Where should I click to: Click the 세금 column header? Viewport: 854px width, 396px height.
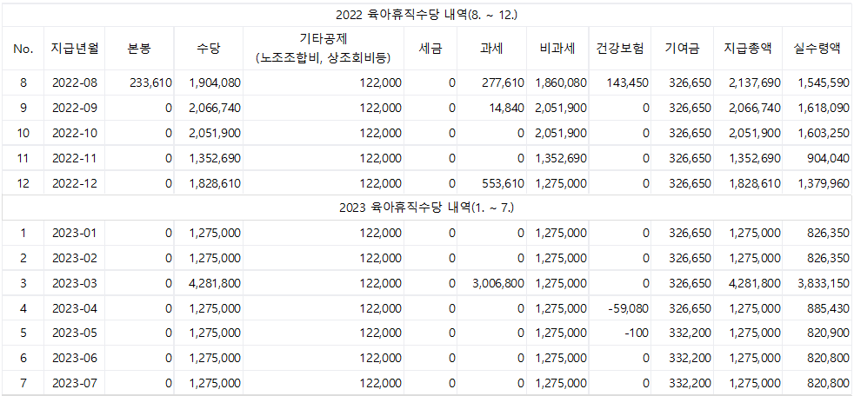coord(430,49)
